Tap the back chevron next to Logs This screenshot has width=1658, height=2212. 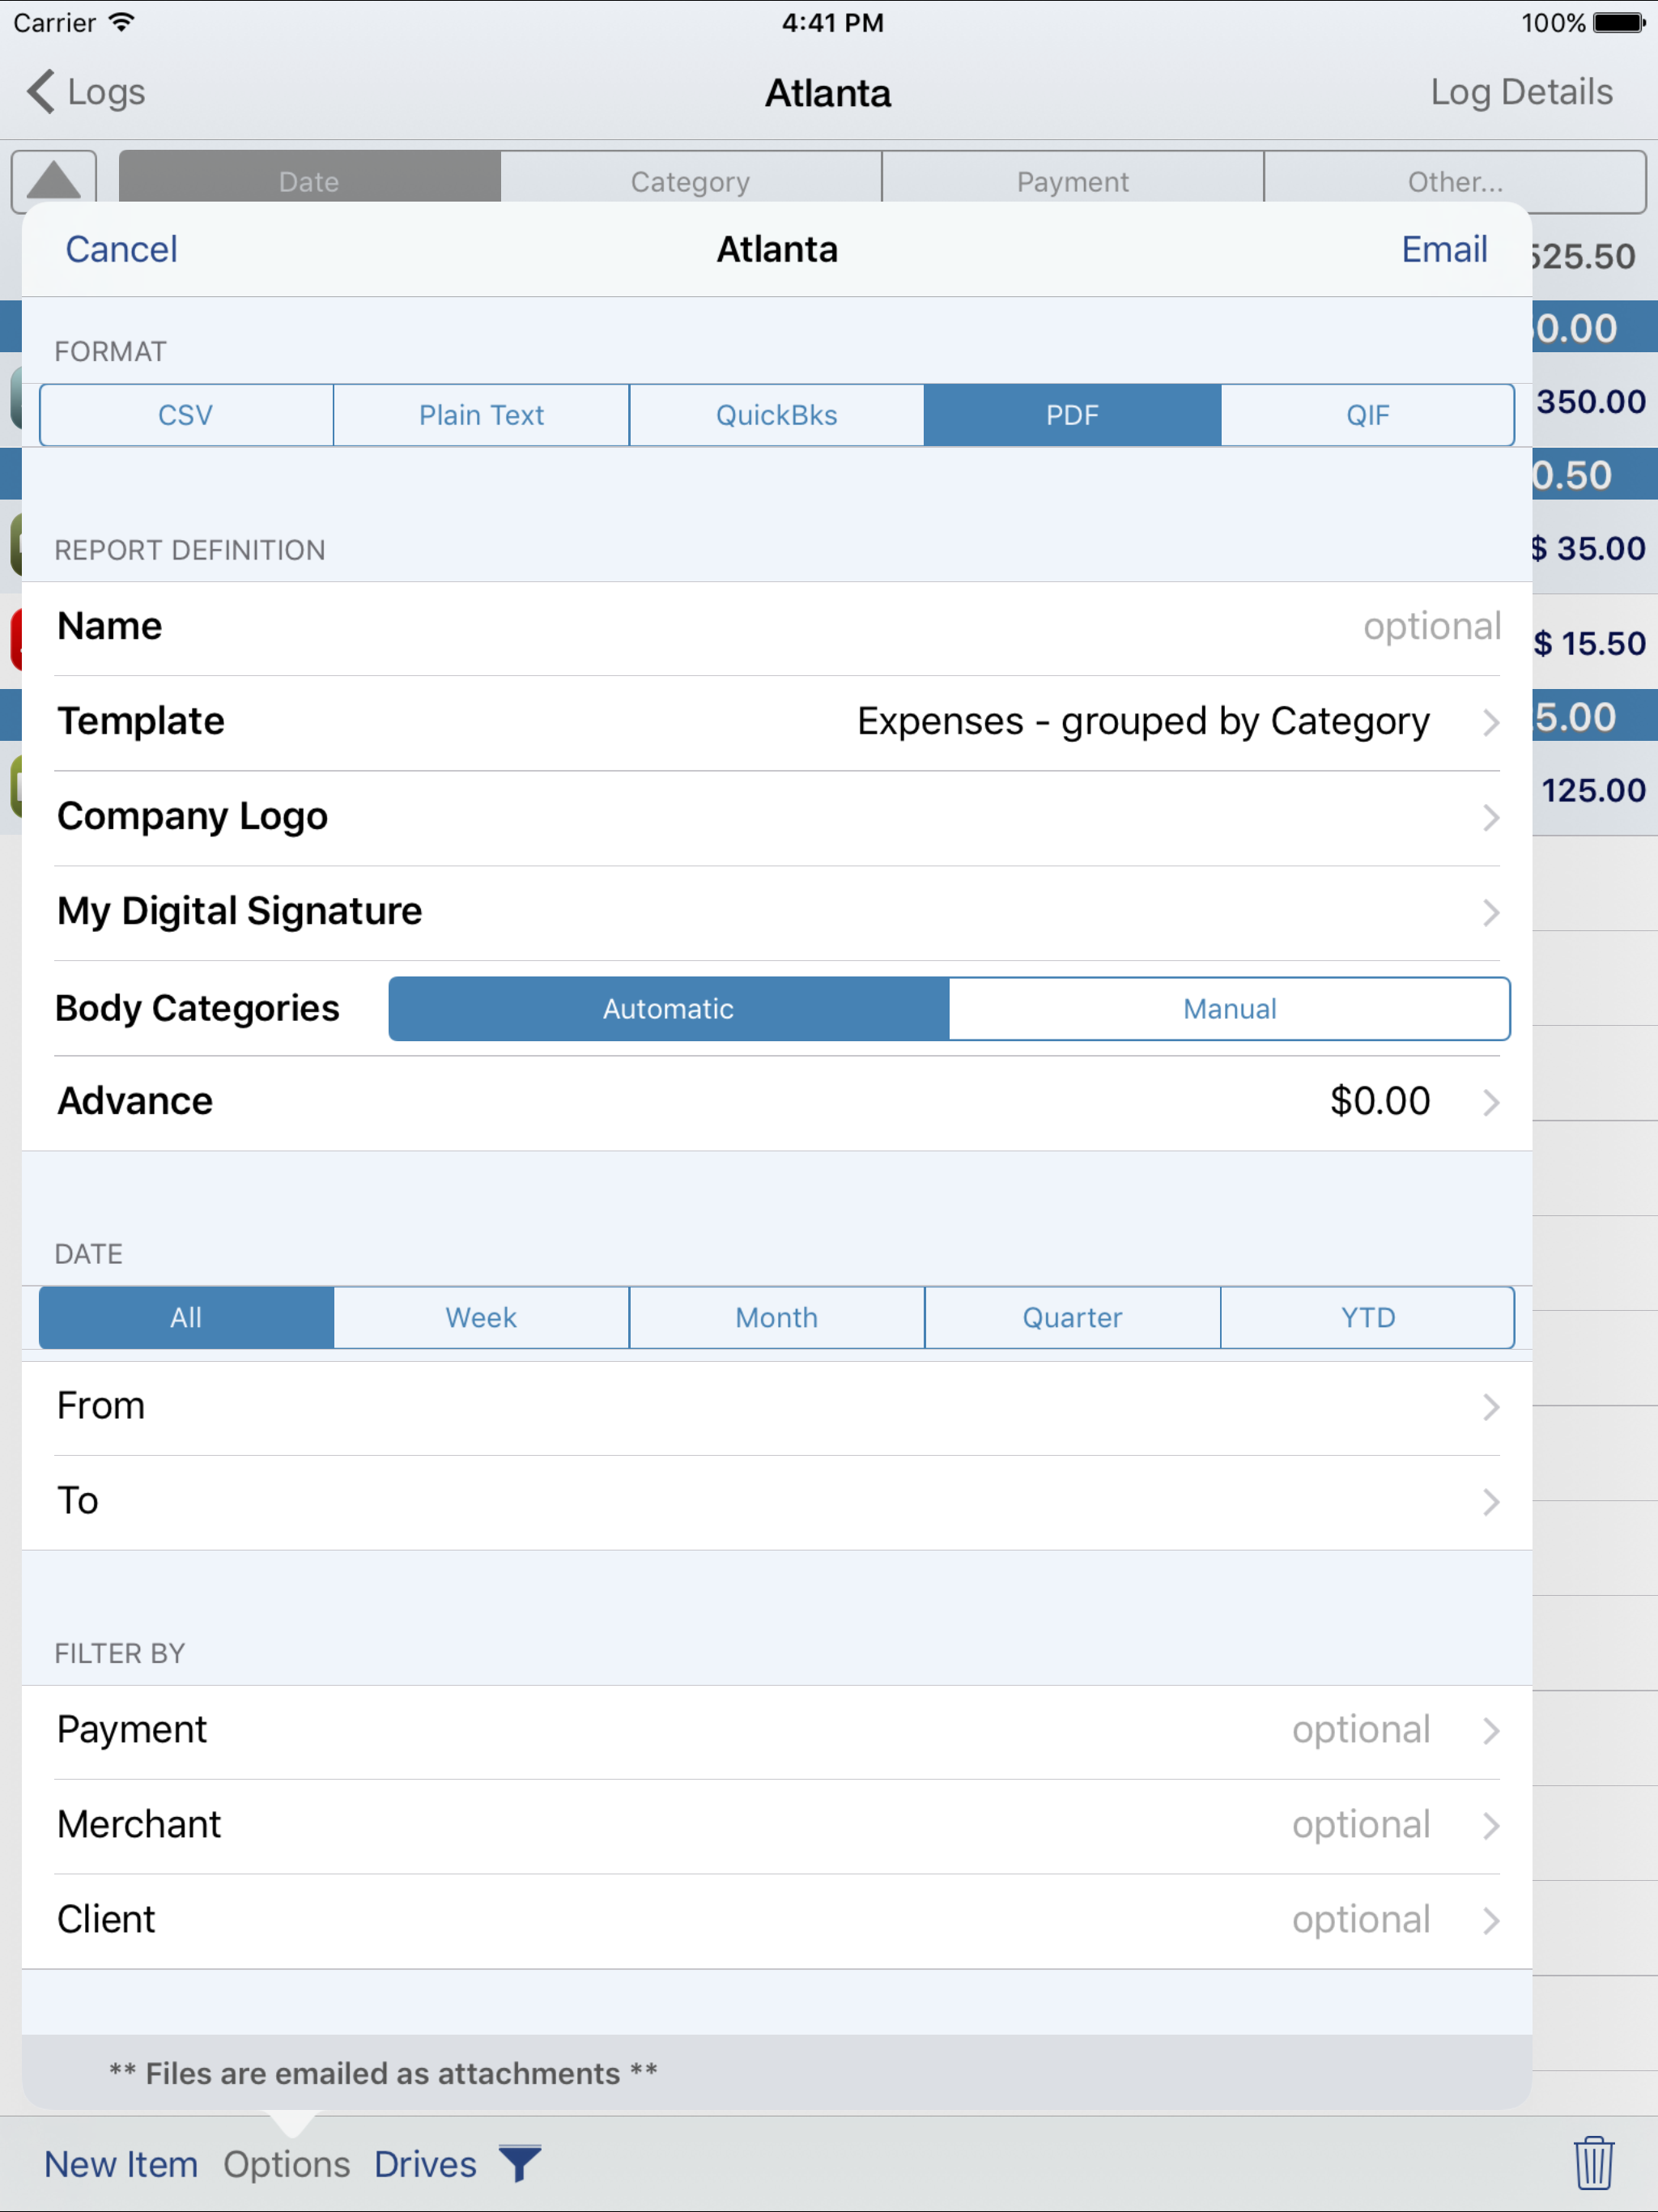[x=38, y=92]
